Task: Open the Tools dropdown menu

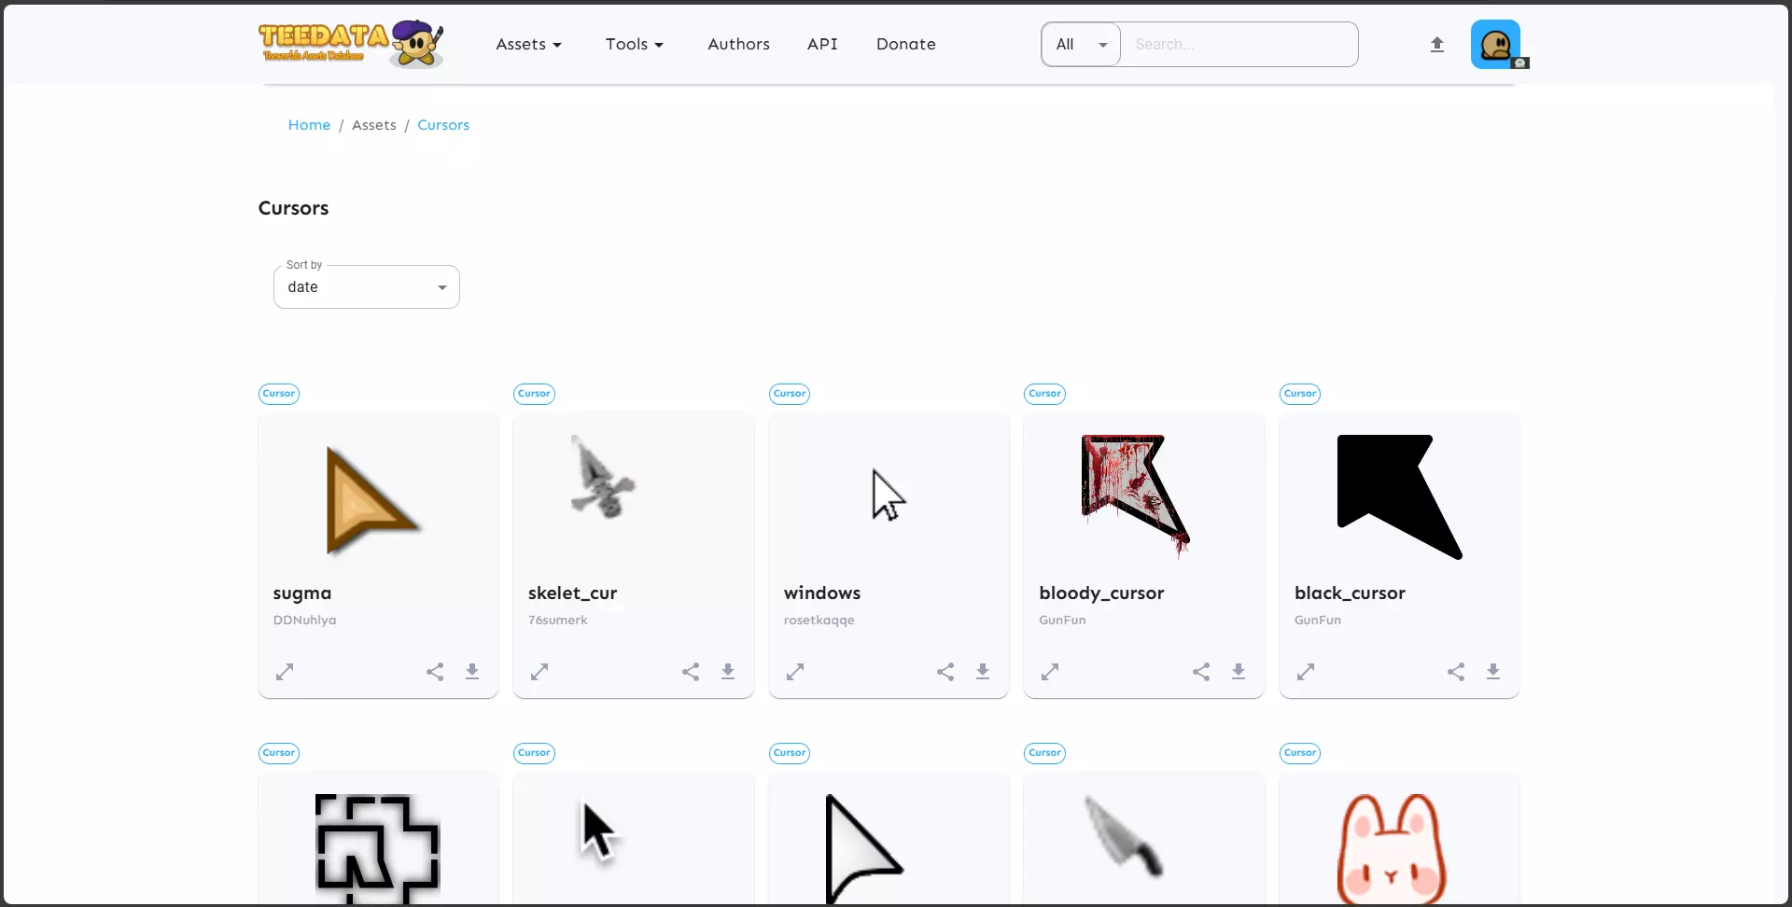Action: (x=635, y=44)
